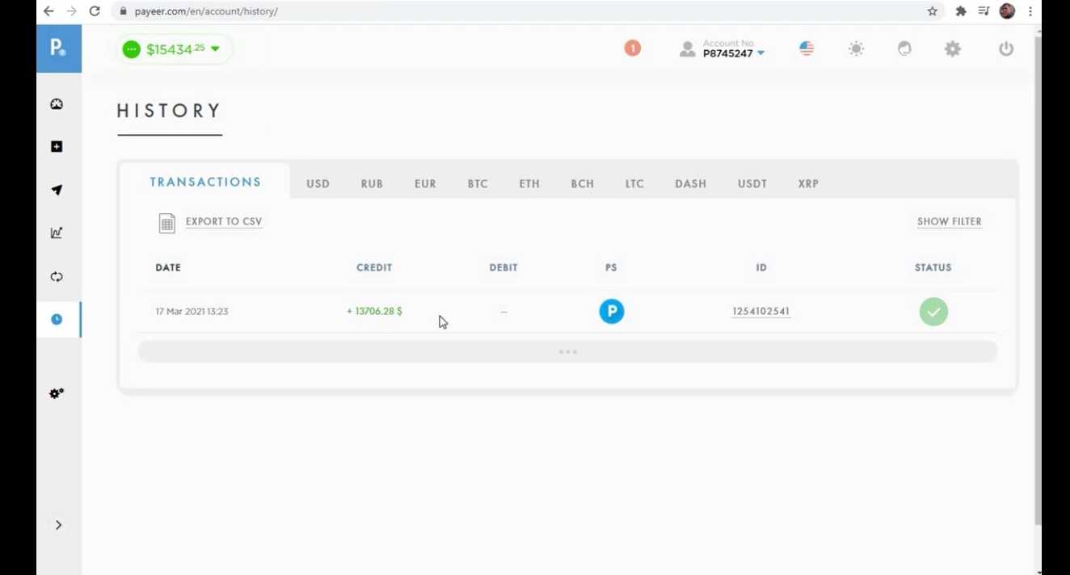Click the Payeer logo in the sidebar

pos(58,48)
